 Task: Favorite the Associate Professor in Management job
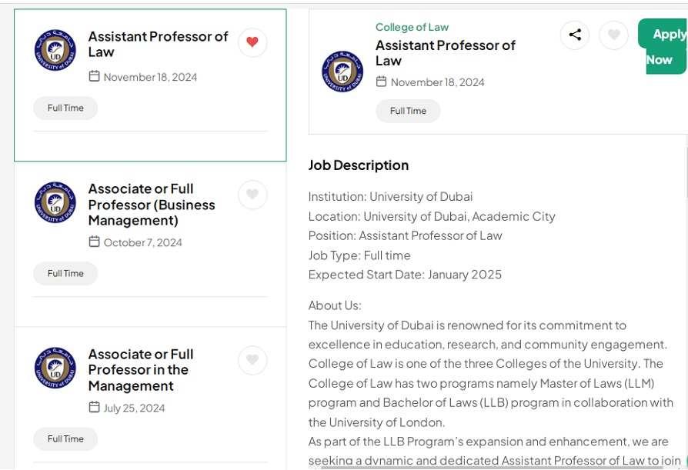[x=252, y=360]
